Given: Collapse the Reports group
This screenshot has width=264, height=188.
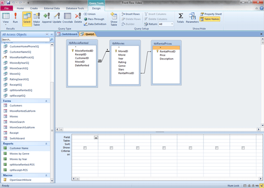Looking at the screenshot, I should pyautogui.click(x=46, y=144).
